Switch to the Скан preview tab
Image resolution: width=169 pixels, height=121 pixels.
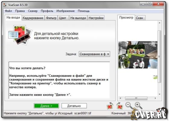(x=139, y=18)
